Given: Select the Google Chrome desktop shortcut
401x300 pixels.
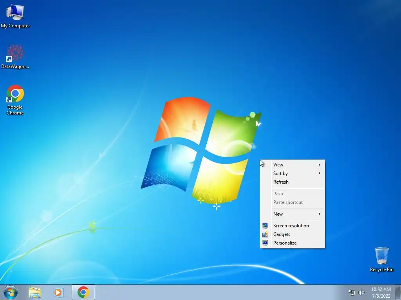Looking at the screenshot, I should [x=15, y=100].
